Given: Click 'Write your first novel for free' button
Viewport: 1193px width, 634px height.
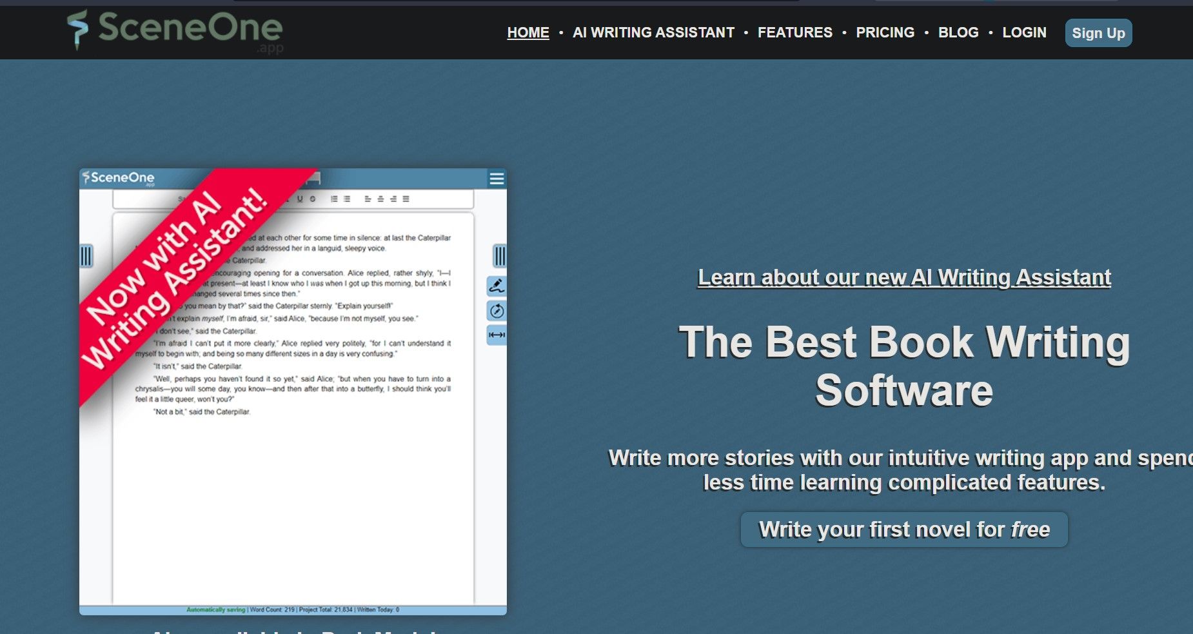Looking at the screenshot, I should pyautogui.click(x=904, y=530).
